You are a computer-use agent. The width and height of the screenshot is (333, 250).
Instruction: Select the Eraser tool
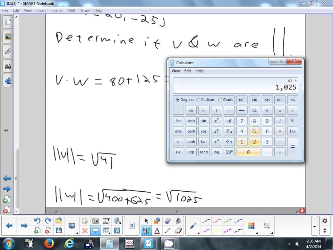[x=178, y=231]
